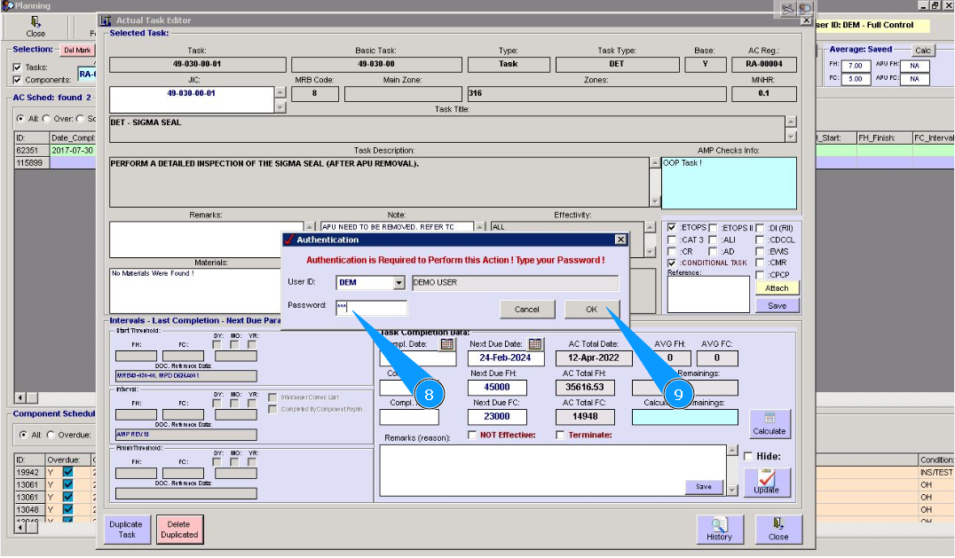
Task: Enable the CPCP checkbox
Action: [x=760, y=275]
